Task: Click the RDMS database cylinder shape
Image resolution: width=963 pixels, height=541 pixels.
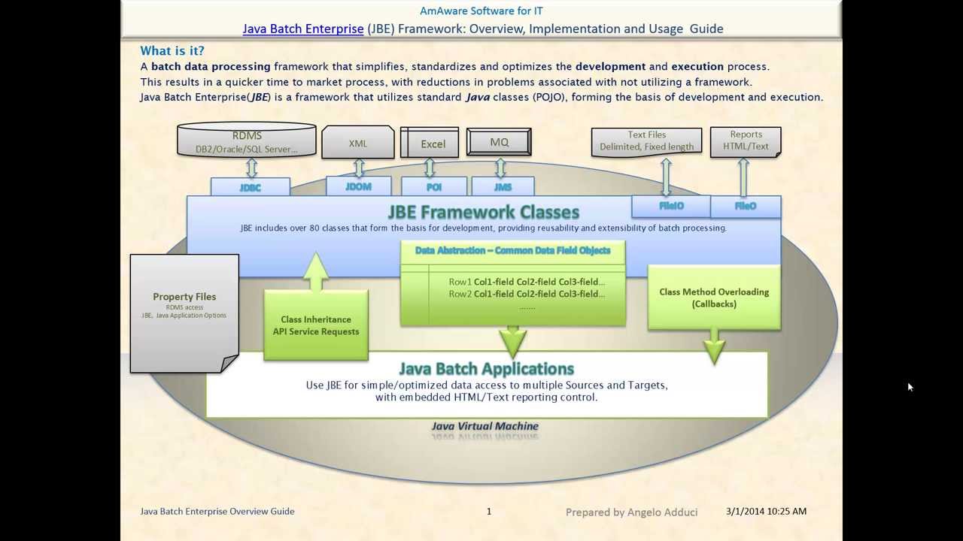Action: coord(247,141)
